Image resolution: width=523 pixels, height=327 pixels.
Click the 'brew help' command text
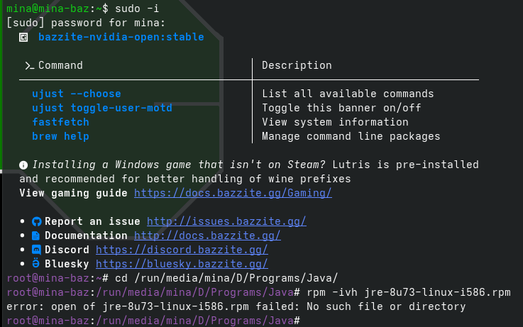click(x=61, y=136)
